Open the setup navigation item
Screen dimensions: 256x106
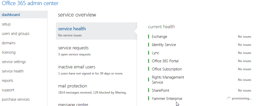pos(6,24)
